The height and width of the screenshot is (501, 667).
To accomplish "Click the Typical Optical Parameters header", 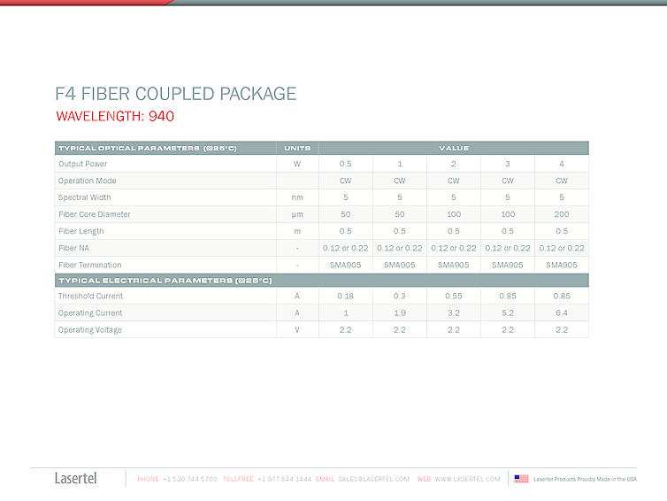I will tap(147, 148).
